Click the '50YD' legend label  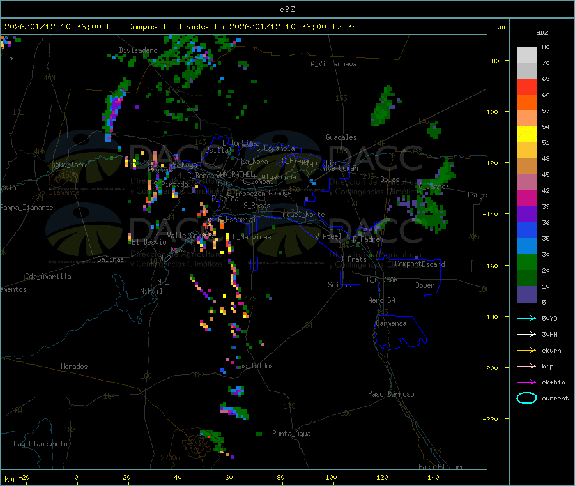coord(549,318)
